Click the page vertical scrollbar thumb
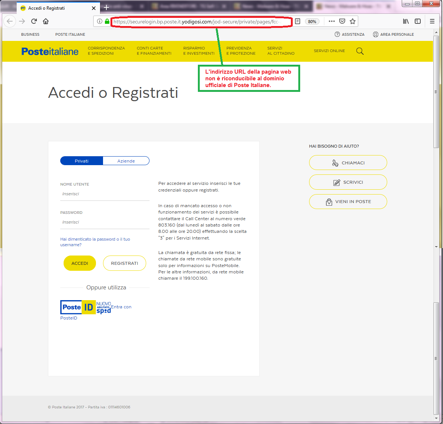Screen dimensions: 443x424 [436, 92]
